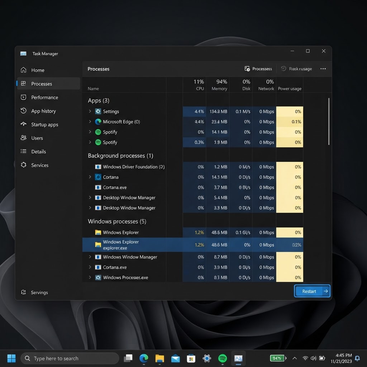Viewport: 367px width, 367px height.
Task: Expand the Cortana background process
Action: (x=90, y=177)
